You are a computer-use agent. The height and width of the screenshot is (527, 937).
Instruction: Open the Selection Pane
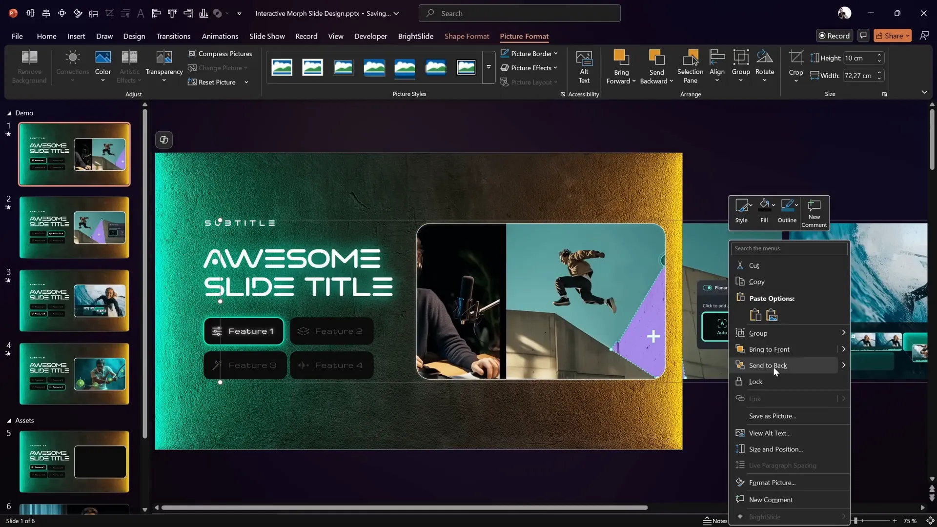click(690, 67)
